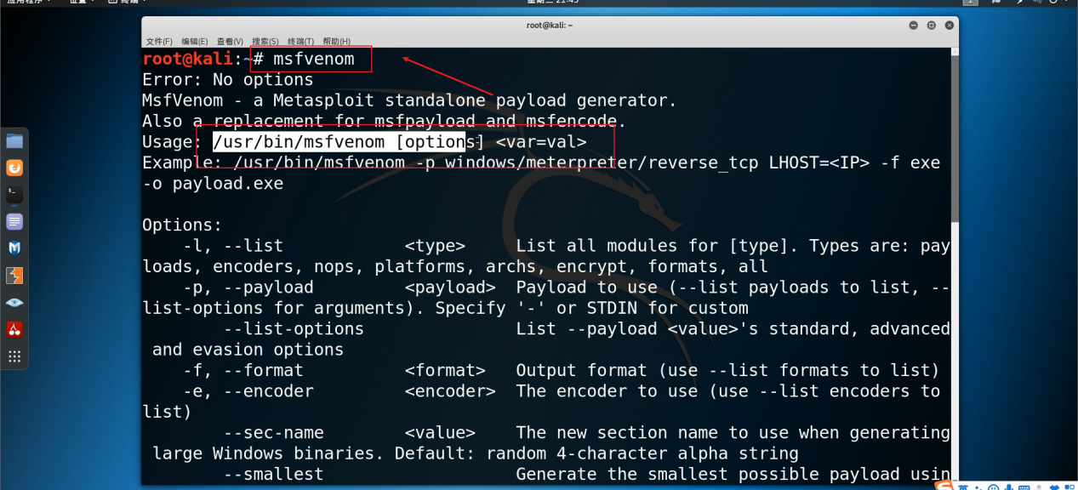Click the 'root@kali' prompt text
The width and height of the screenshot is (1078, 490).
click(x=187, y=59)
